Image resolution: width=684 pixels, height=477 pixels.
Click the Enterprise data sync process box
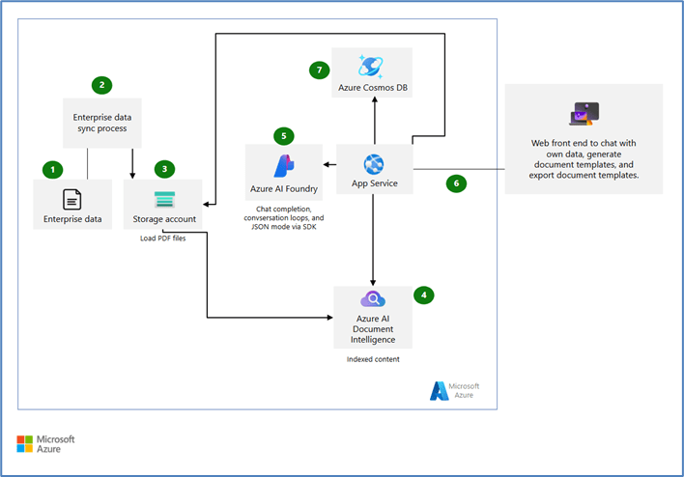pos(101,121)
